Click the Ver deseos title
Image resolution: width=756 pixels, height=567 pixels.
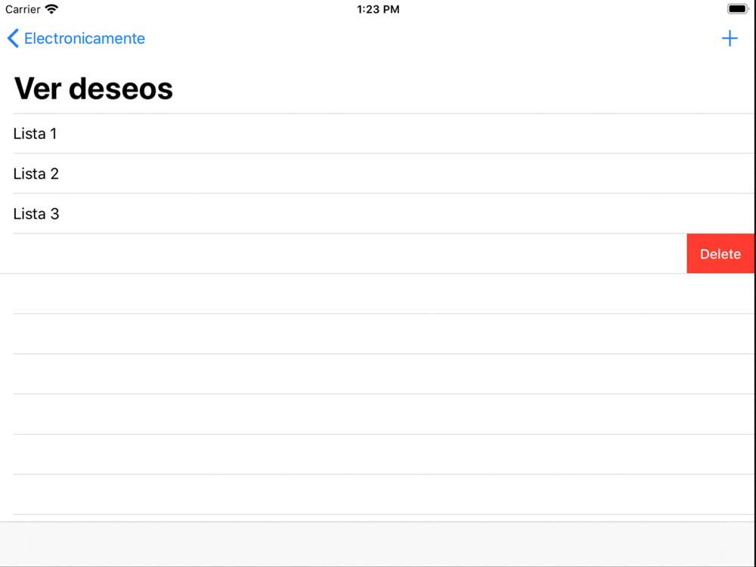click(94, 88)
